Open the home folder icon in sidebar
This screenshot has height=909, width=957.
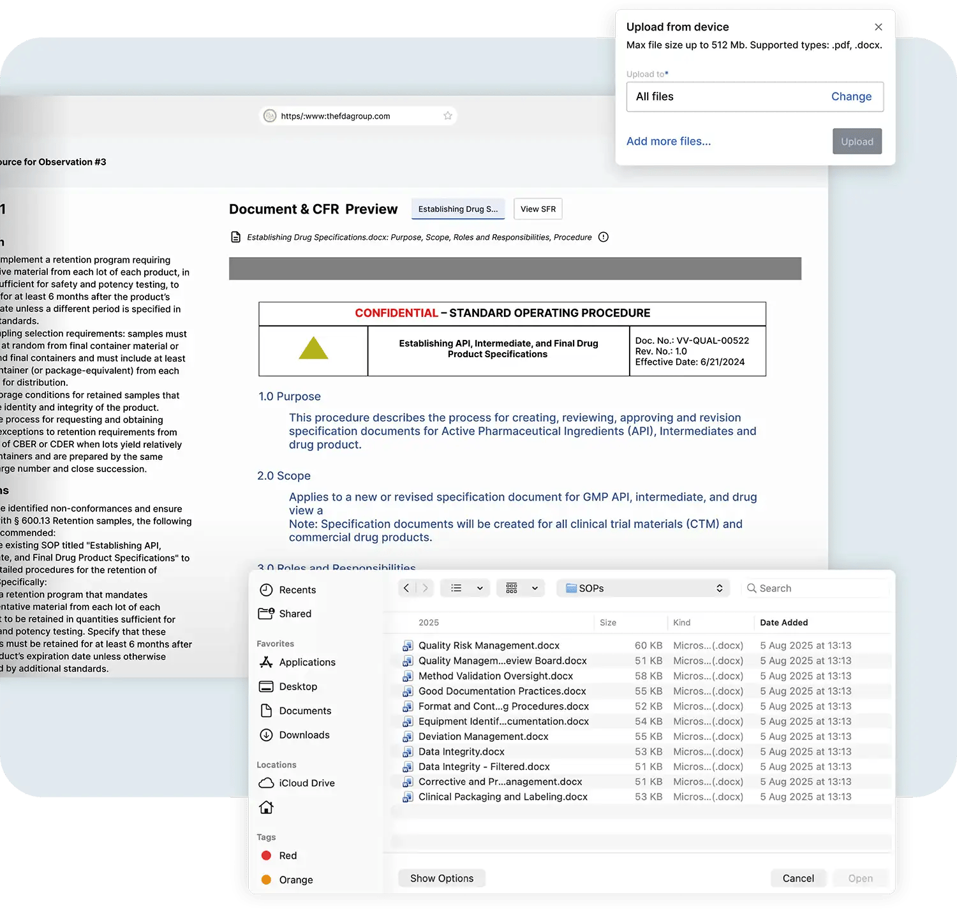(266, 808)
